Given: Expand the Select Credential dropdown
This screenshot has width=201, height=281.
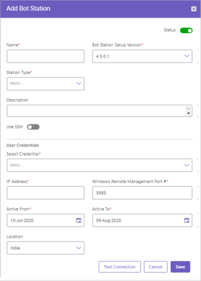Looking at the screenshot, I should pyautogui.click(x=99, y=165).
